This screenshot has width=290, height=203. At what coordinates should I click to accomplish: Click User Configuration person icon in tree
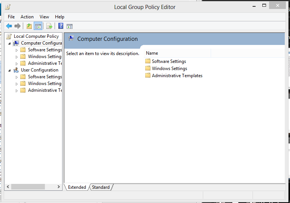tap(16, 70)
